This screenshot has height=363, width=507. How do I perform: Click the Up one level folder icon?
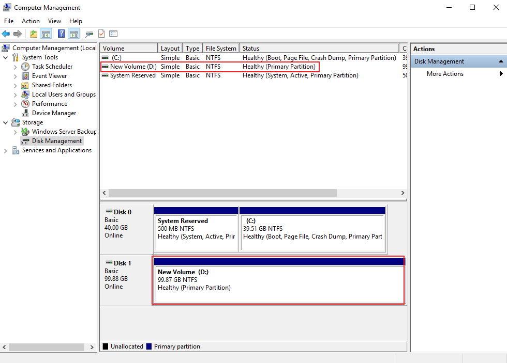(33, 34)
